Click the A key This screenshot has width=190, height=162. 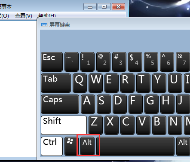pos(88,104)
